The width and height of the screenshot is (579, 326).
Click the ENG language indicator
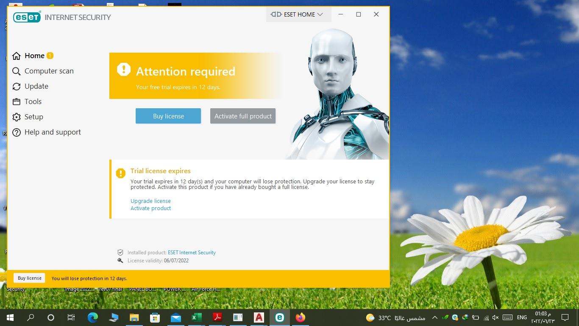[522, 318]
